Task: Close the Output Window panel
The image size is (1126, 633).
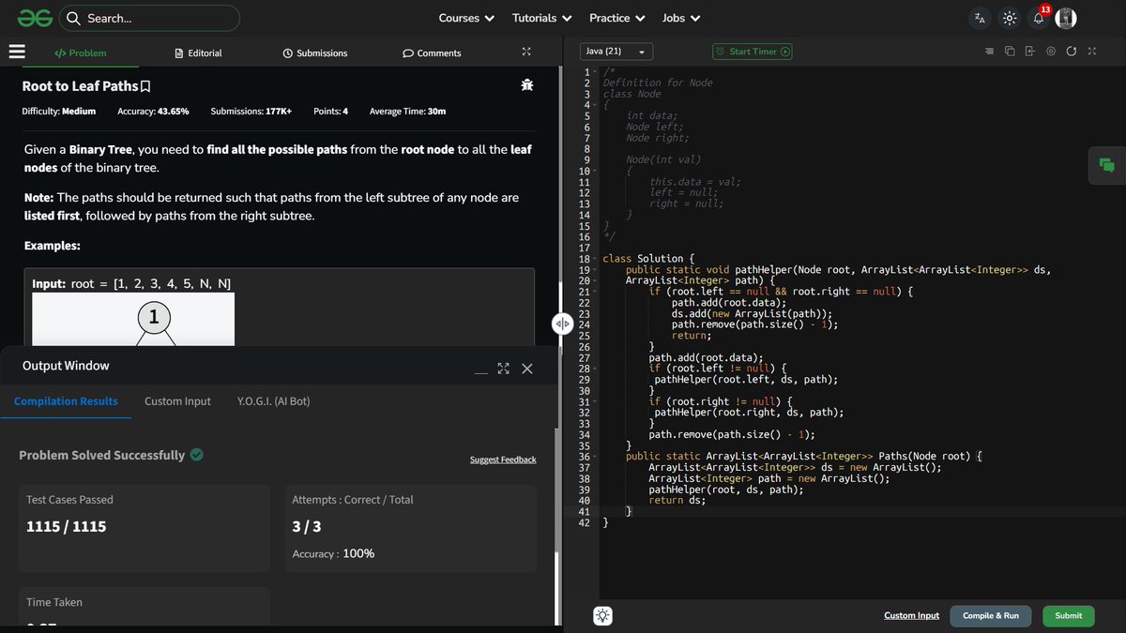Action: tap(527, 369)
